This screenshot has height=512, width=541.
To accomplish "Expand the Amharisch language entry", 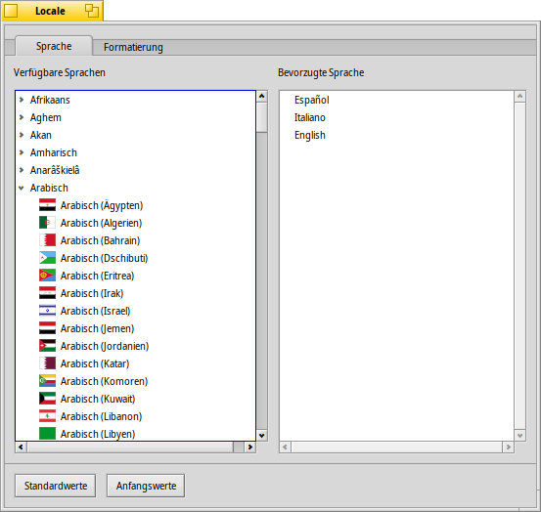I will click(x=22, y=152).
